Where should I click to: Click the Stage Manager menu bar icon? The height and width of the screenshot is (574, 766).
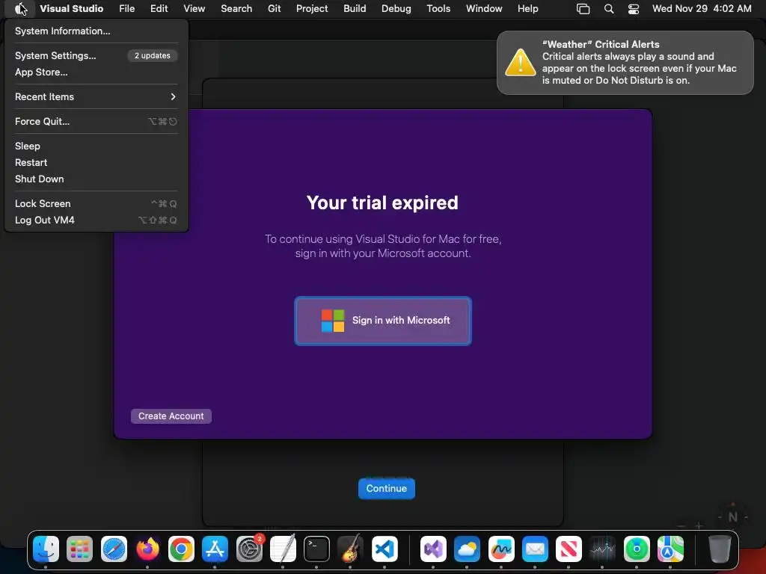pos(583,9)
